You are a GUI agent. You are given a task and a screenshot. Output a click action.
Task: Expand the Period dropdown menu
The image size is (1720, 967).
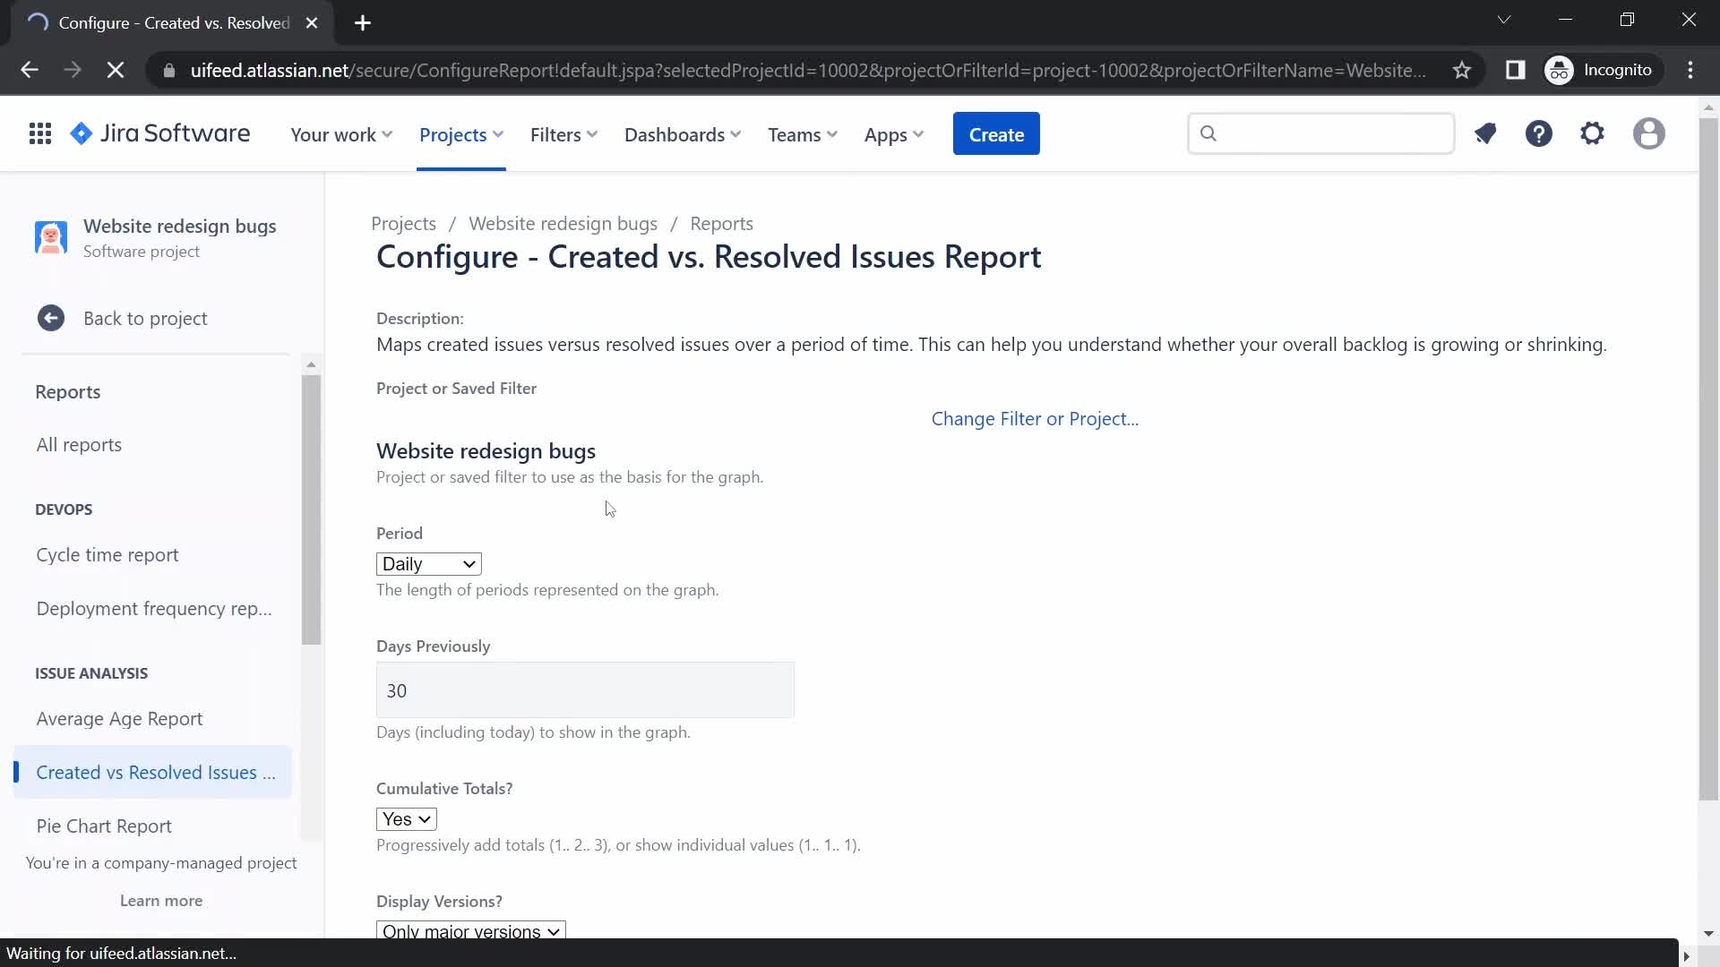429,563
